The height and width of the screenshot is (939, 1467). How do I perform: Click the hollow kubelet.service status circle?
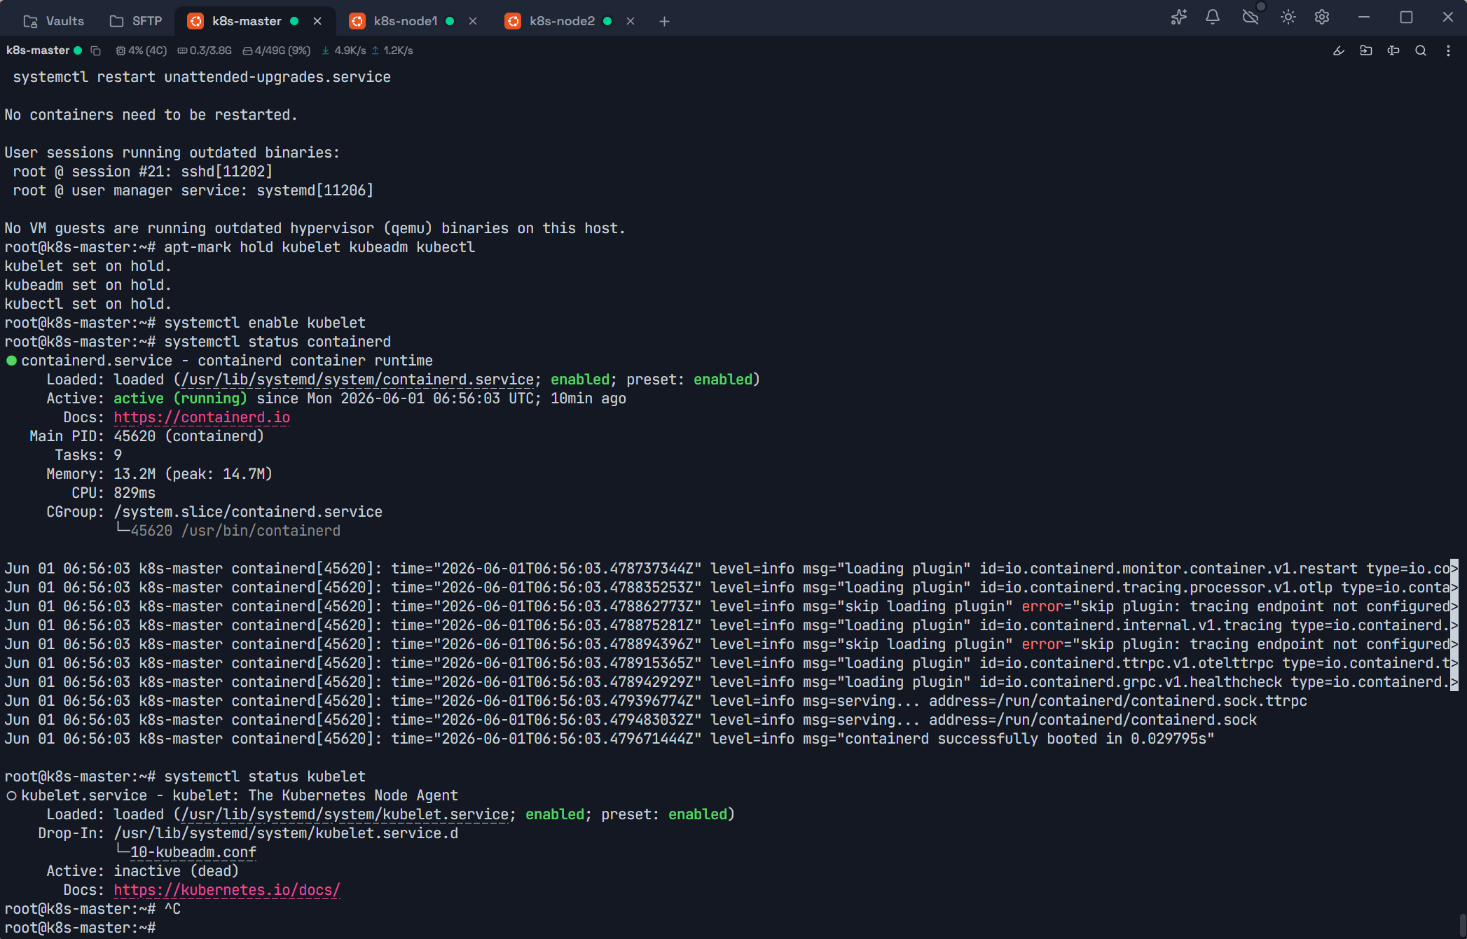pos(11,795)
